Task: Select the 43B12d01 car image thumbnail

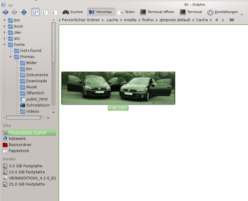Action: pos(118,88)
